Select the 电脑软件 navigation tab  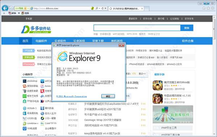41,41
